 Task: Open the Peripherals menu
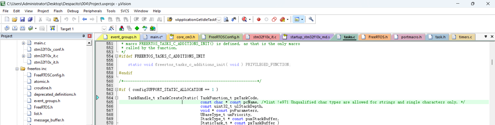coord(93,11)
